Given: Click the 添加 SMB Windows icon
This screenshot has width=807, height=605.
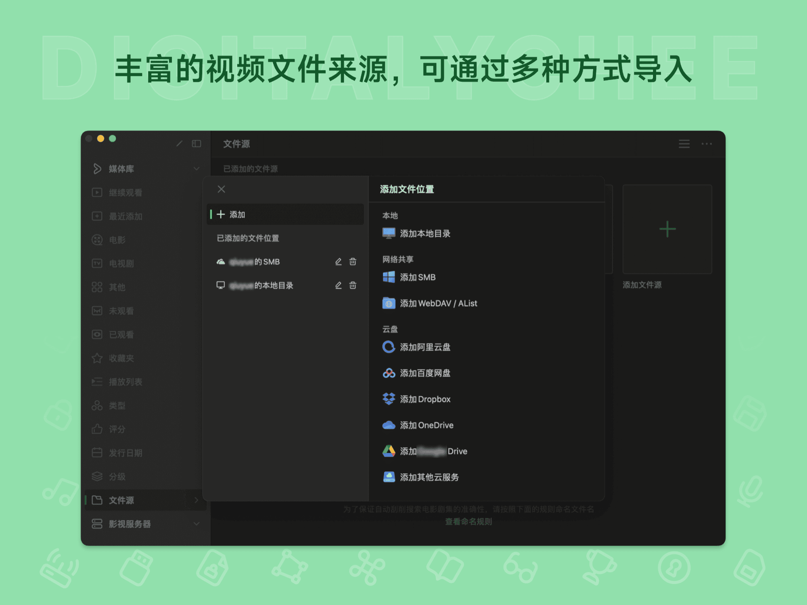Looking at the screenshot, I should tap(389, 277).
